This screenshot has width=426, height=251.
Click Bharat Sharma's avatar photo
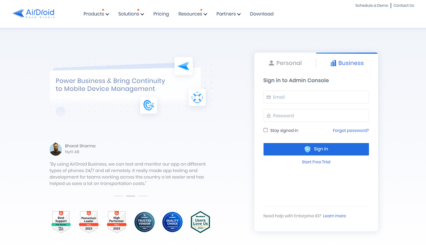(x=56, y=149)
